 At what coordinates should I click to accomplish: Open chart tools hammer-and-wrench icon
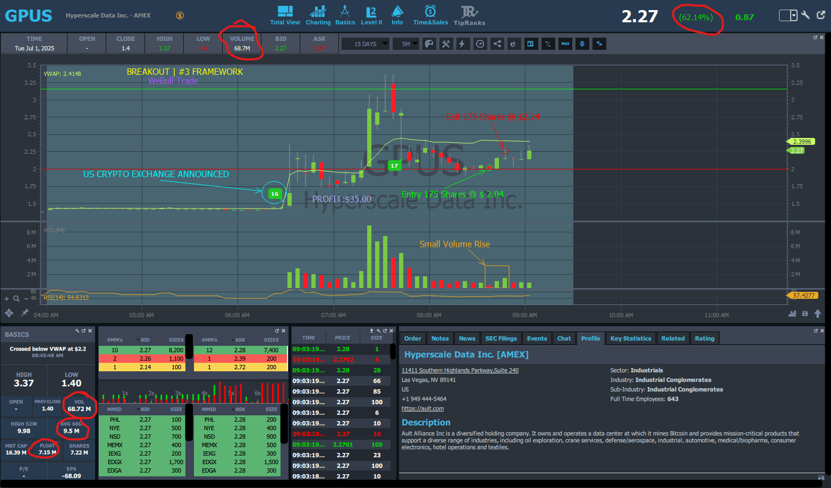(446, 44)
